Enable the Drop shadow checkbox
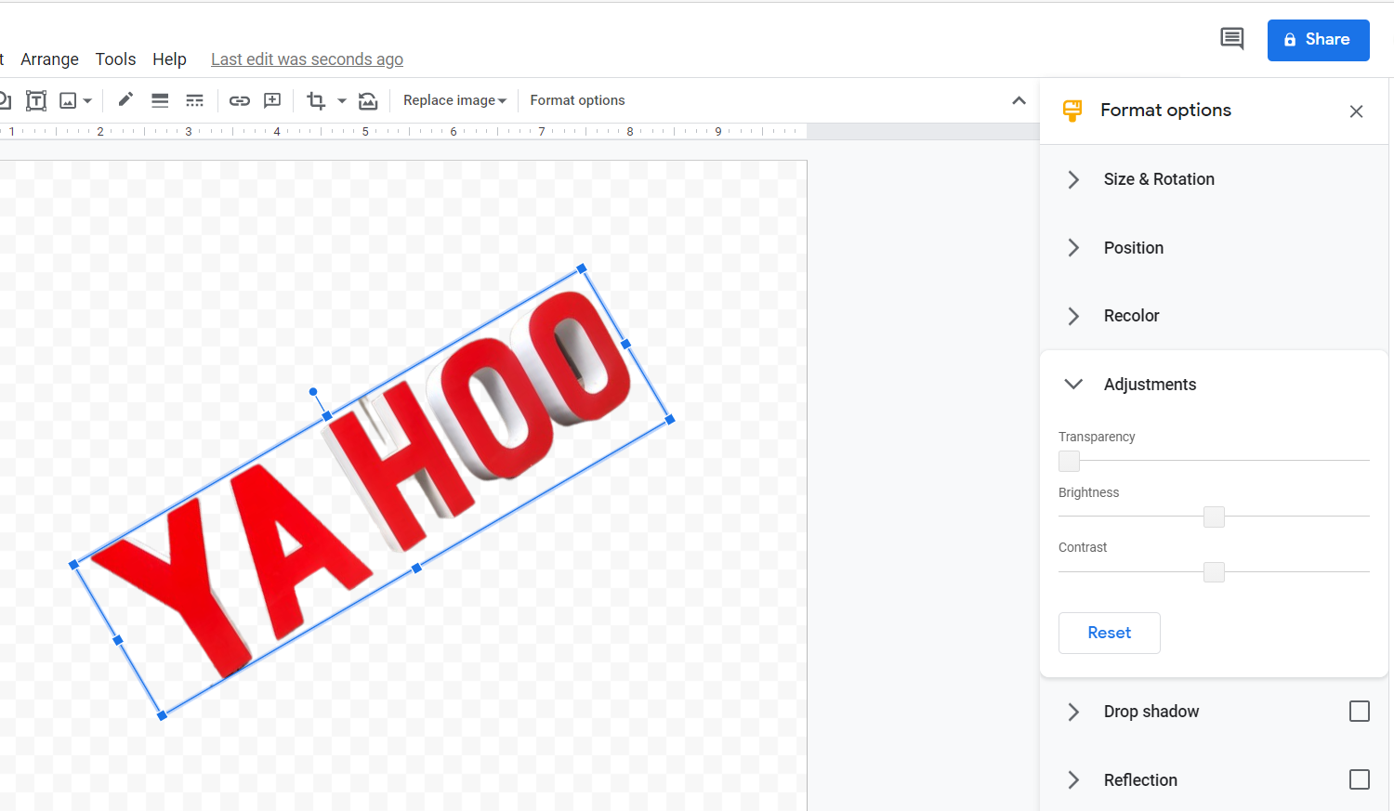 coord(1360,712)
